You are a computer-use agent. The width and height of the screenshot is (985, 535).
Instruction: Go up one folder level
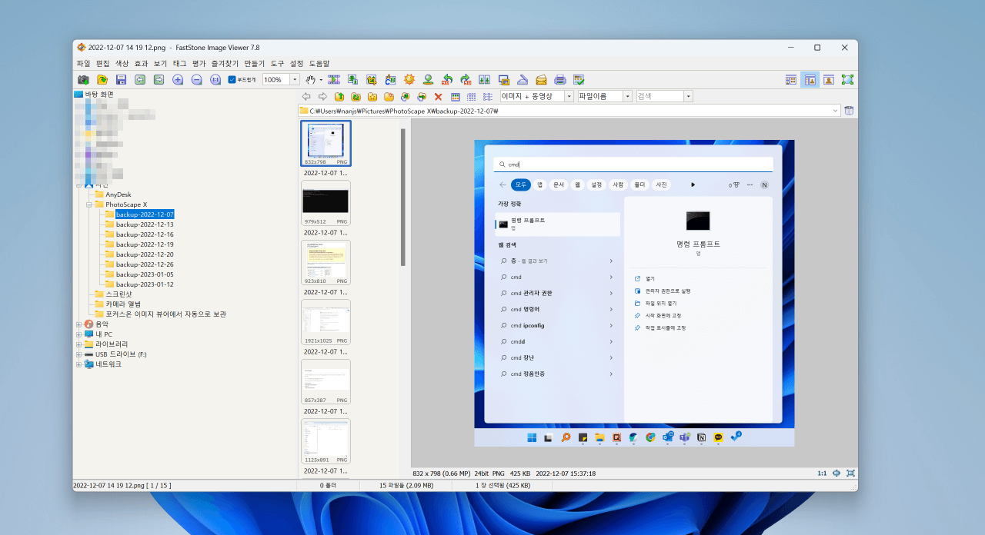pyautogui.click(x=339, y=97)
